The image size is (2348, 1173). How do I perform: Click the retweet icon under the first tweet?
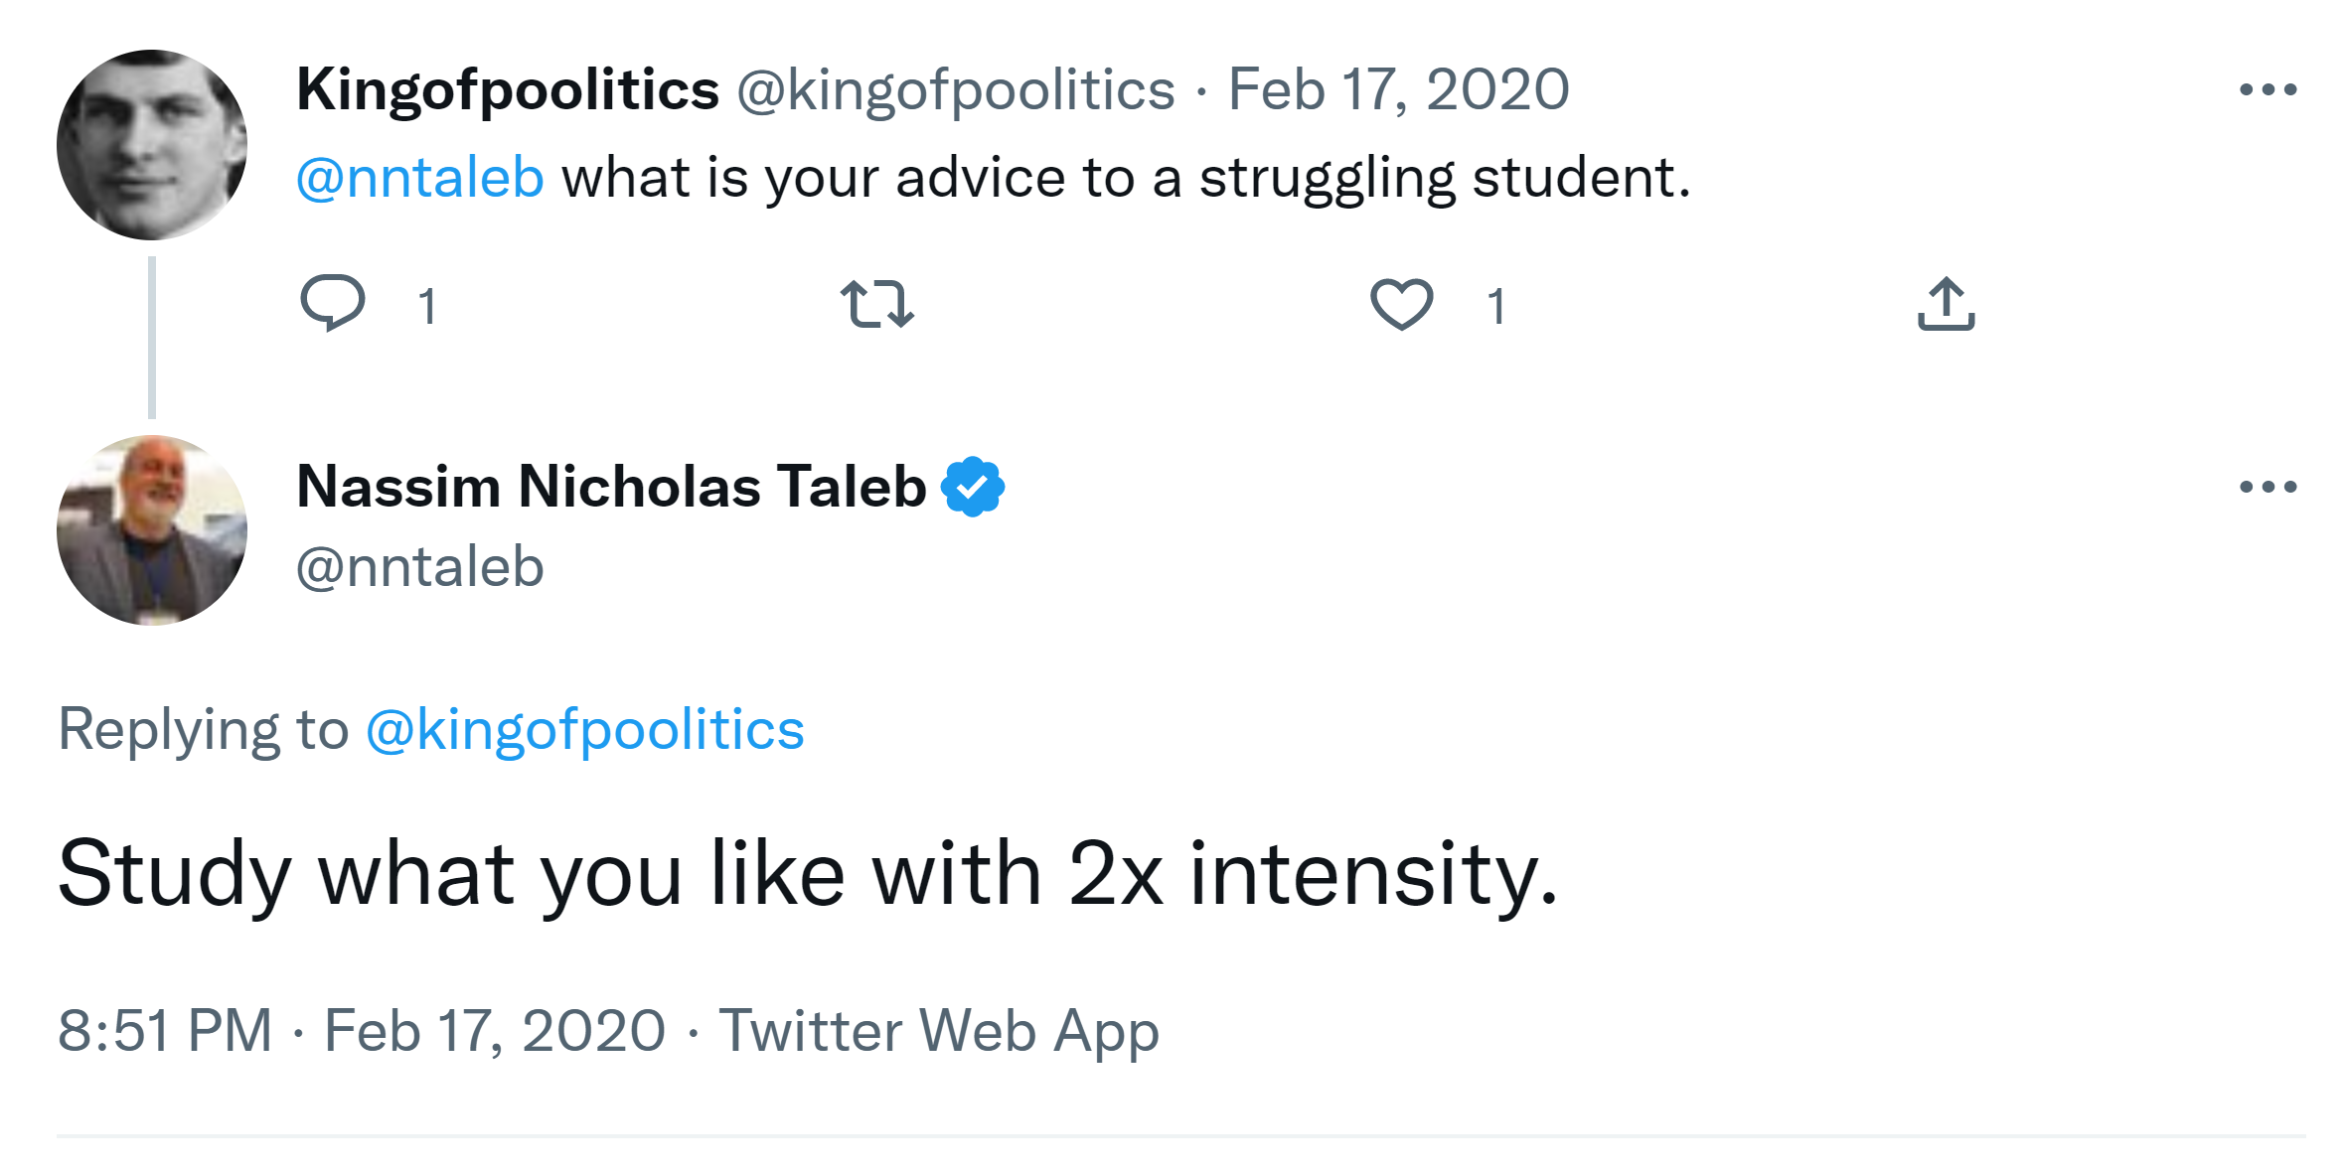click(876, 304)
